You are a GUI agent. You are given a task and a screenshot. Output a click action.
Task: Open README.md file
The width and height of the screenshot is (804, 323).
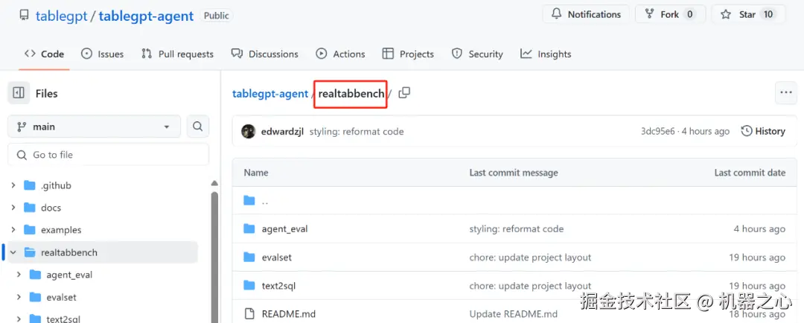(x=288, y=313)
